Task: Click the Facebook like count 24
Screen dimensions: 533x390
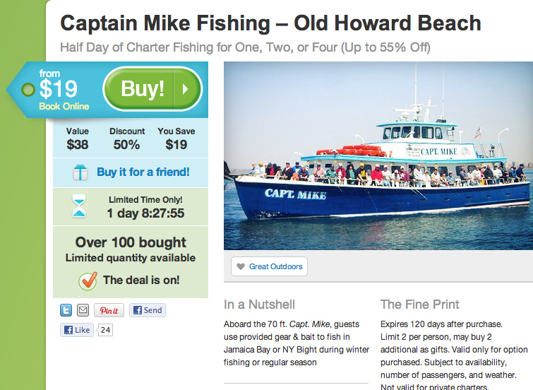Action: click(x=105, y=330)
